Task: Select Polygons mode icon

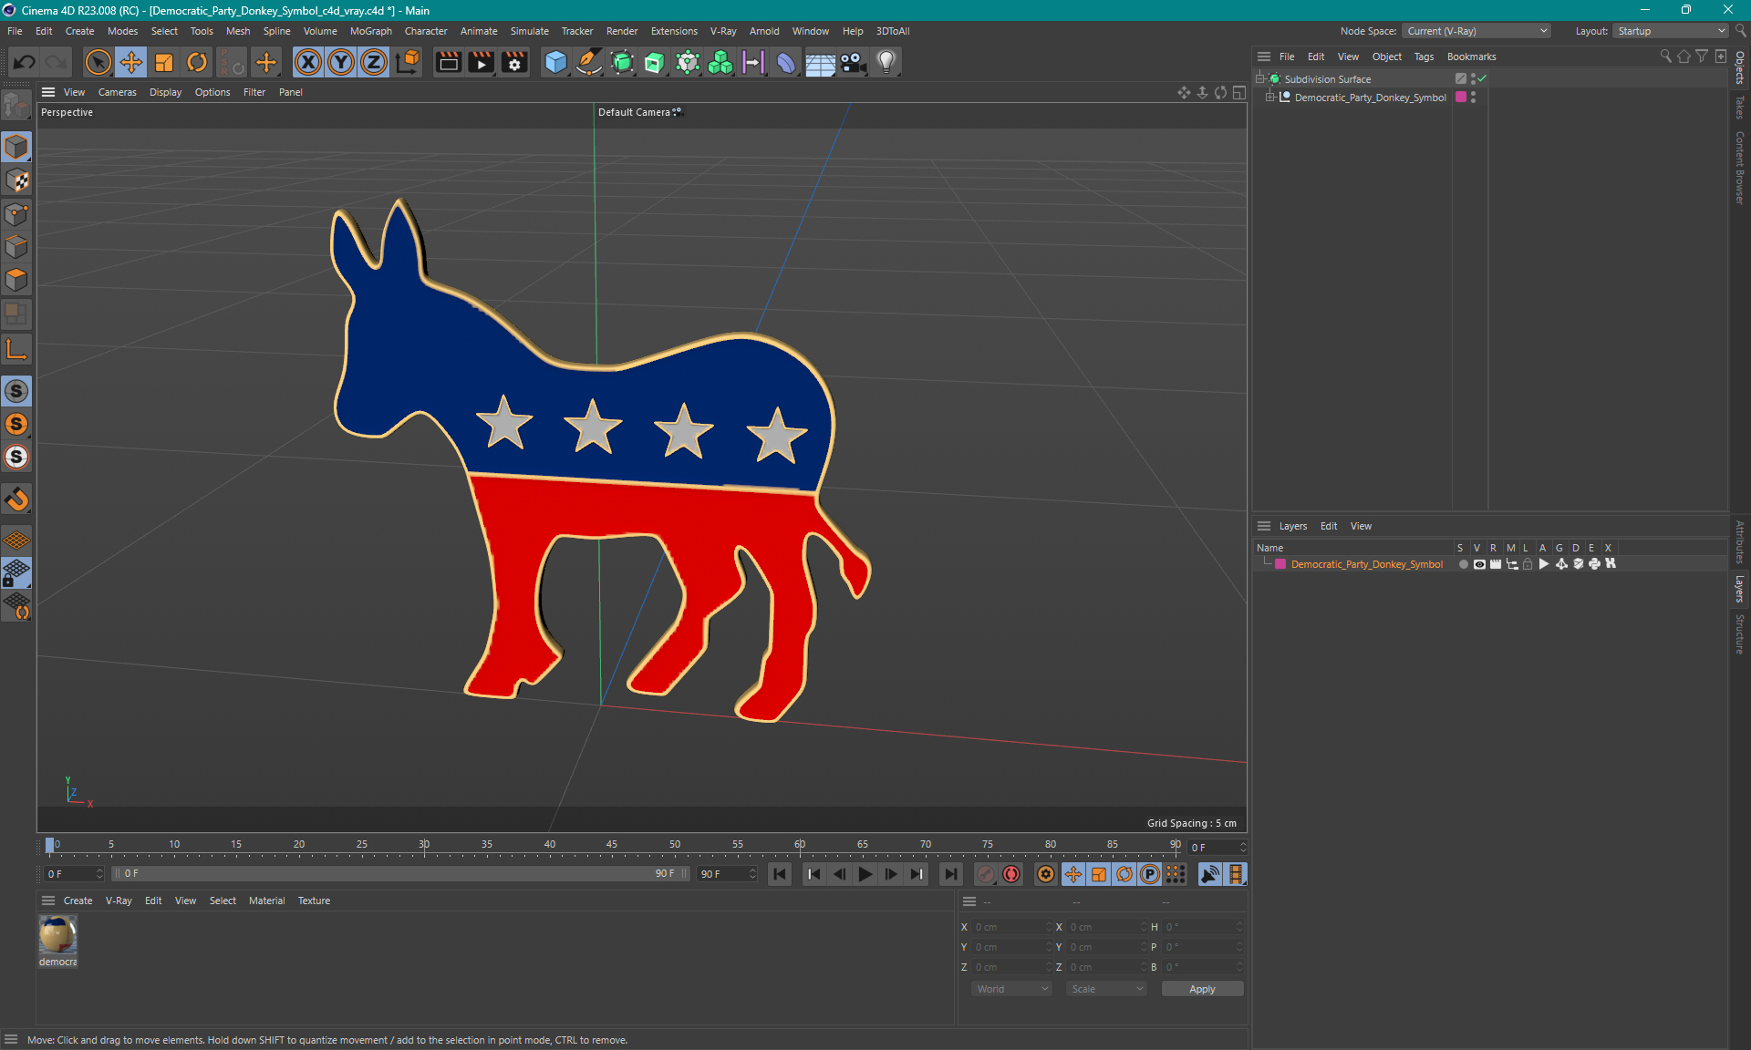Action: [16, 280]
